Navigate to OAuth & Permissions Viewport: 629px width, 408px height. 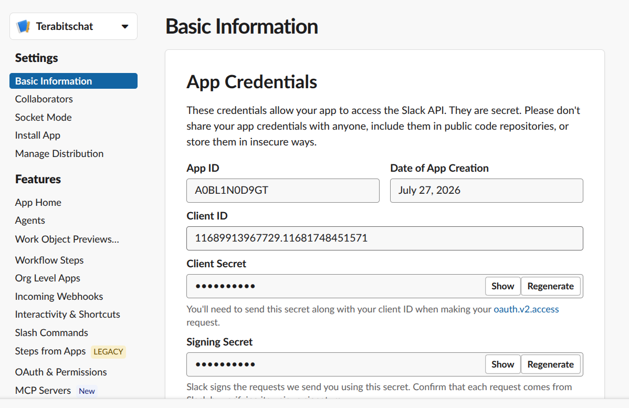click(x=61, y=372)
